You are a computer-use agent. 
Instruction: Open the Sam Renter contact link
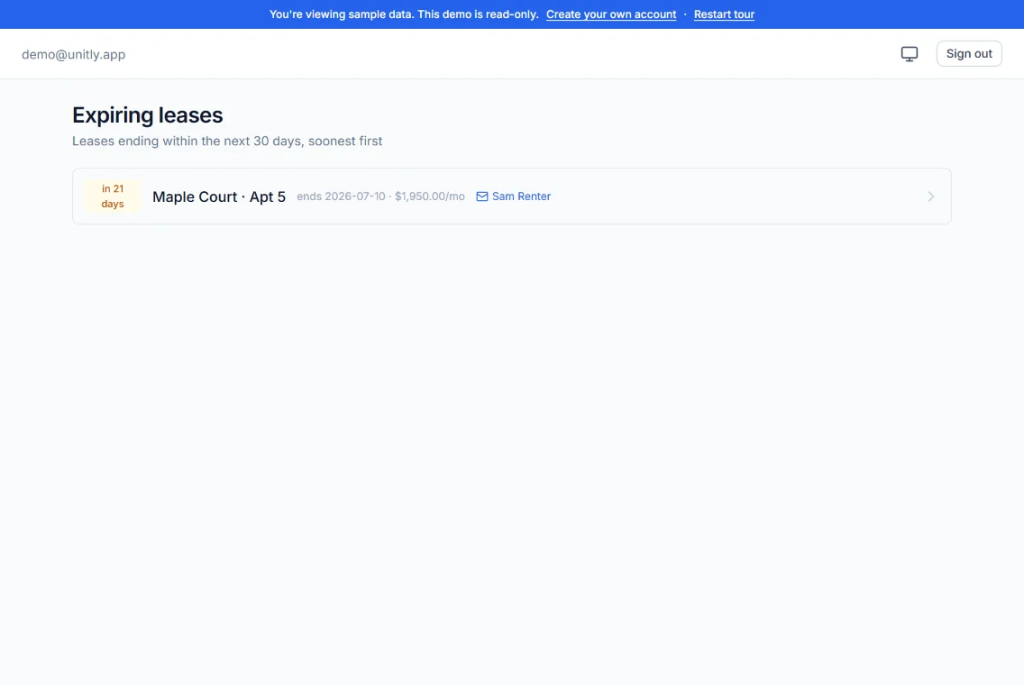click(x=513, y=196)
